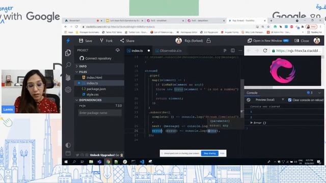326x183 pixels.
Task: Open the Windows Start menu
Action: 66,162
